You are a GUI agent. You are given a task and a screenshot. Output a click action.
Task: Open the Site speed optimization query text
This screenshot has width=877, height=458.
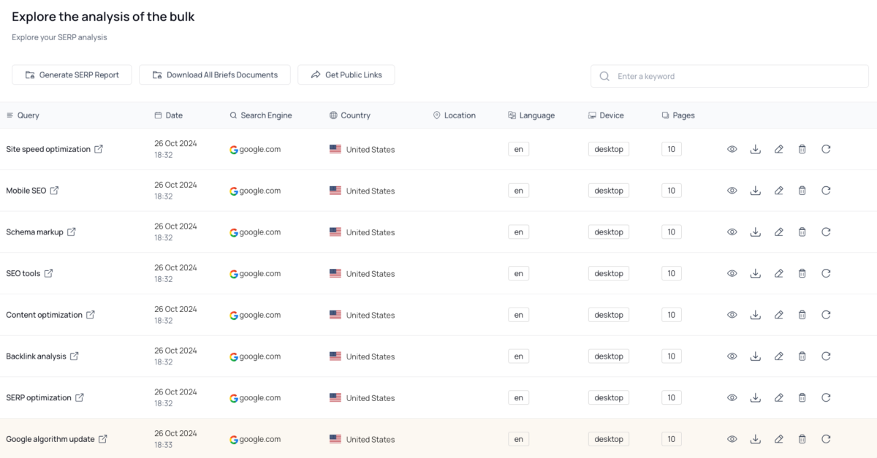(x=48, y=149)
